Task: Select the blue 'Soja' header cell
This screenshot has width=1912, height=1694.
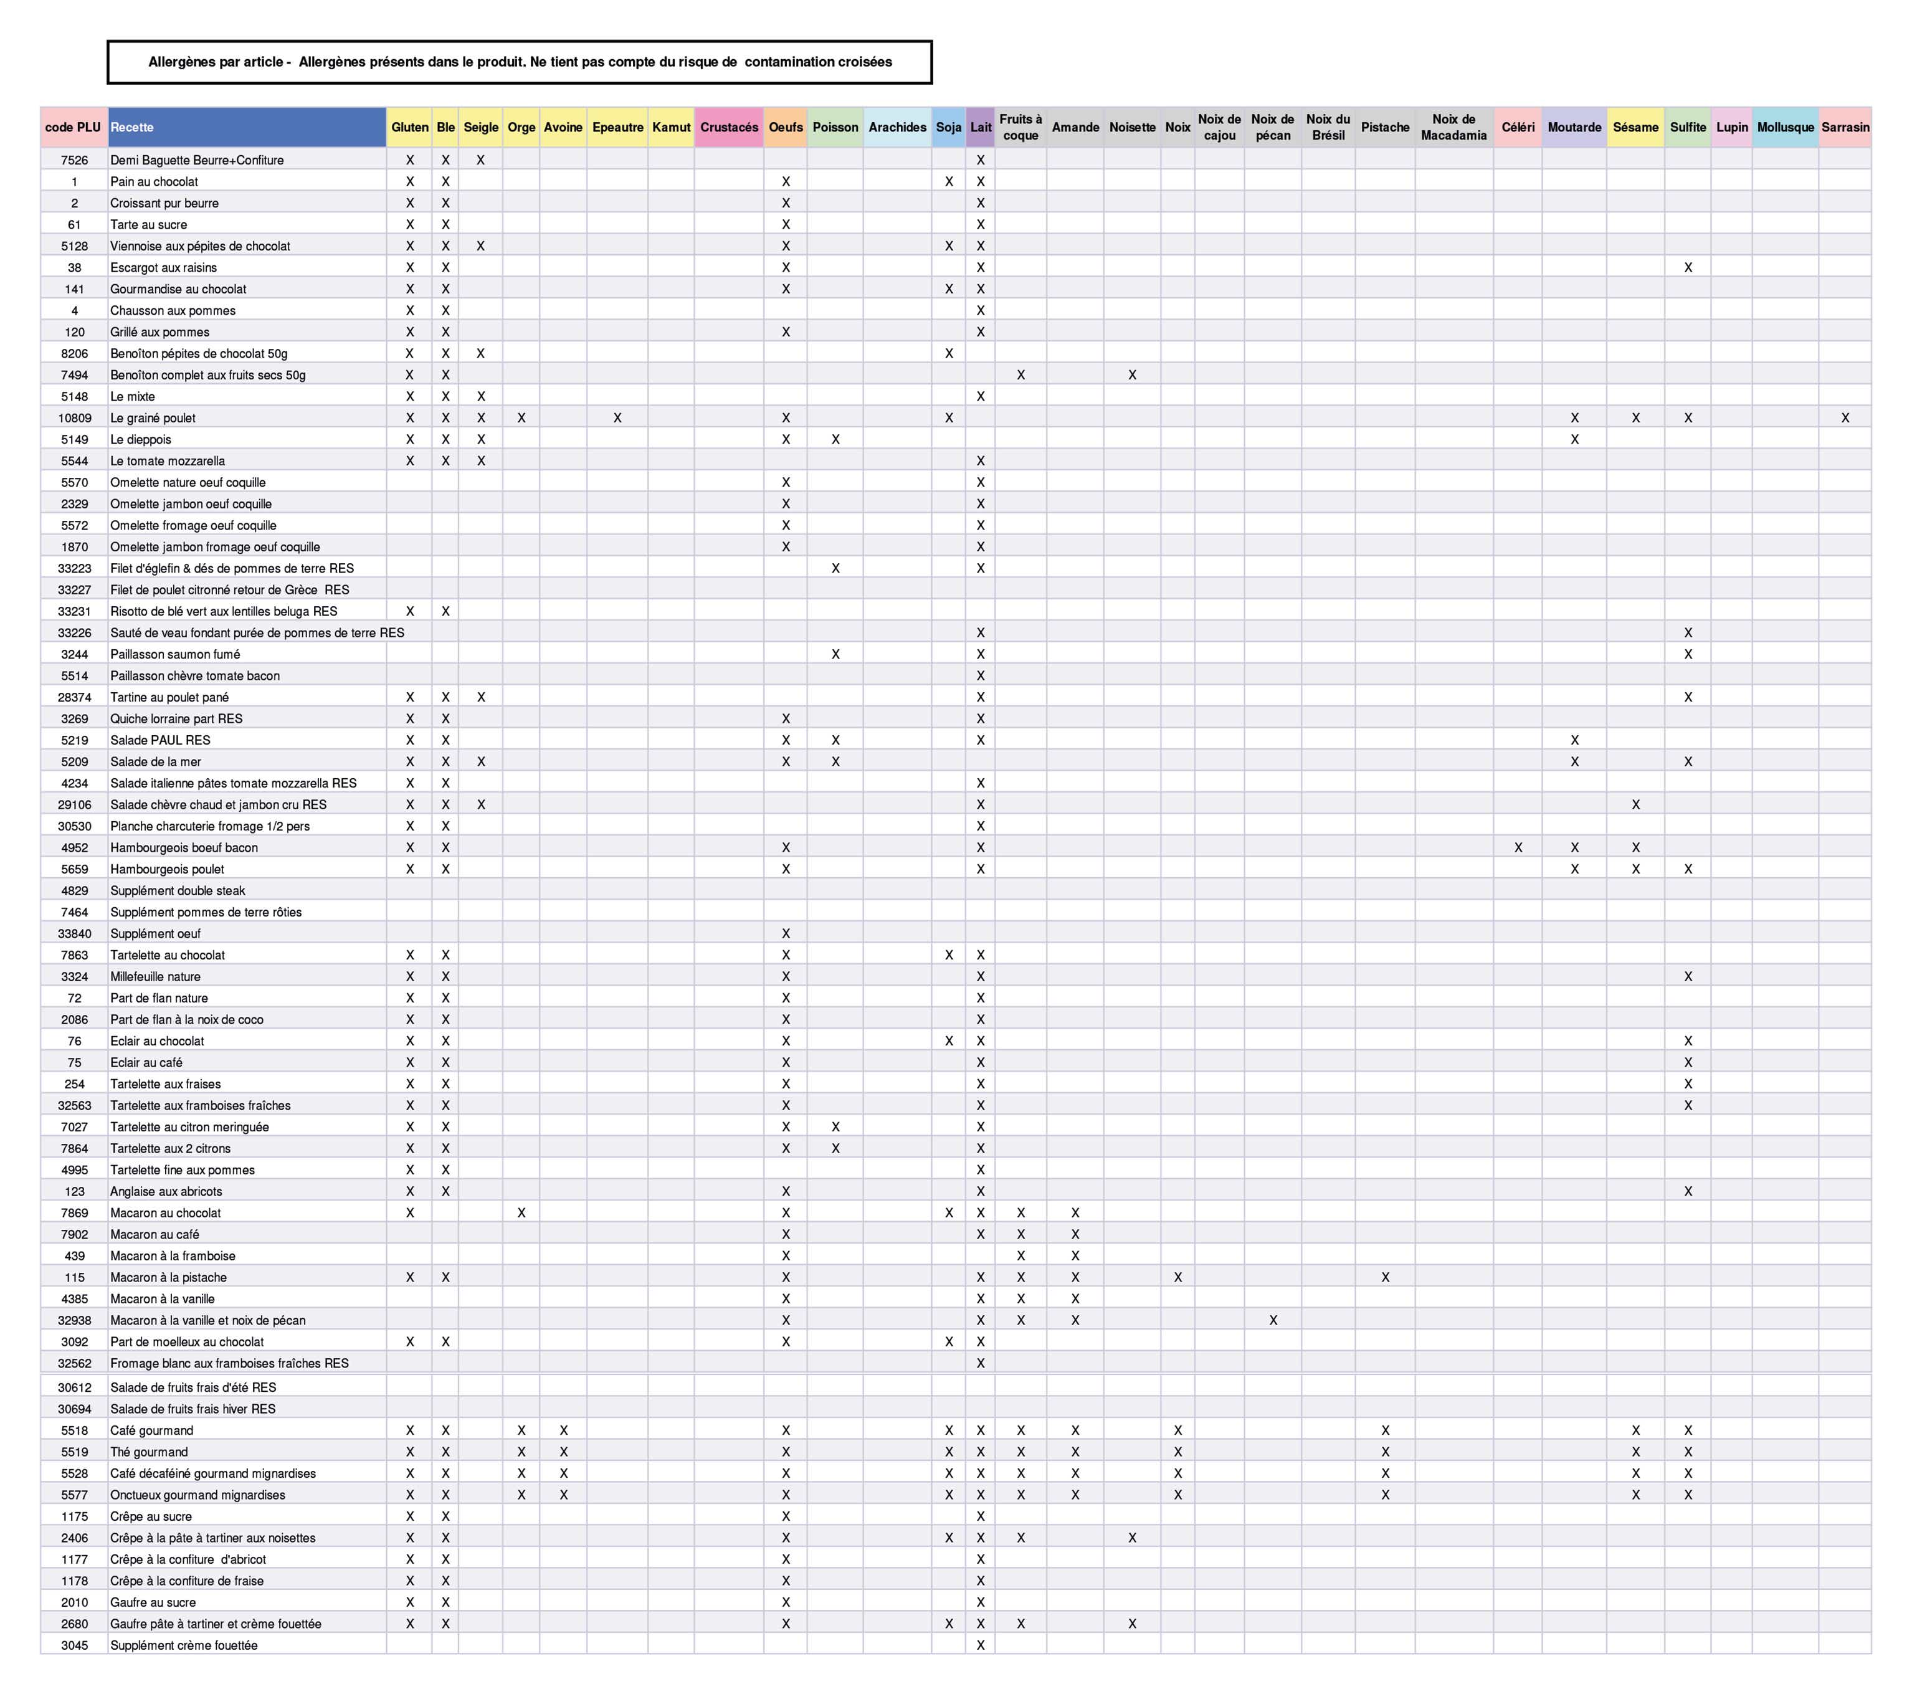Action: coord(948,127)
